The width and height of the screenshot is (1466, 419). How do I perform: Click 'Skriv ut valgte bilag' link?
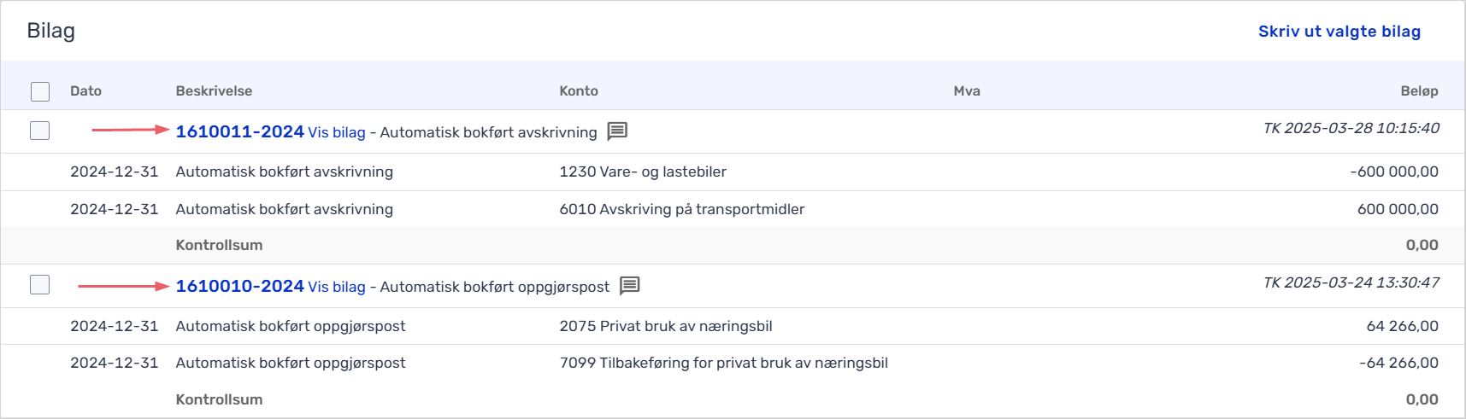coord(1339,32)
